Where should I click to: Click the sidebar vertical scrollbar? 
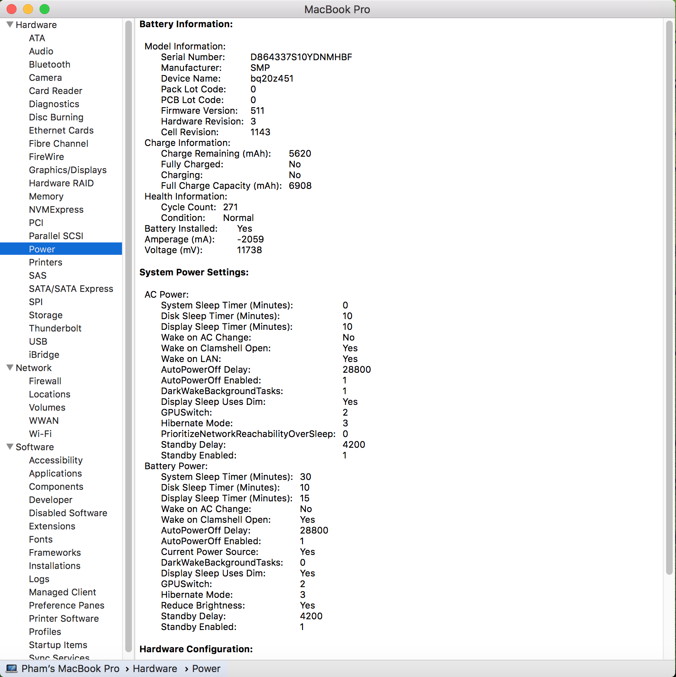click(x=128, y=330)
